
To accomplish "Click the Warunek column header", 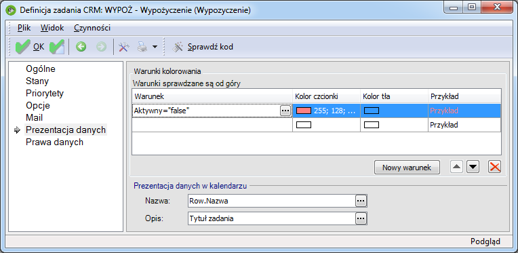I will pos(212,96).
